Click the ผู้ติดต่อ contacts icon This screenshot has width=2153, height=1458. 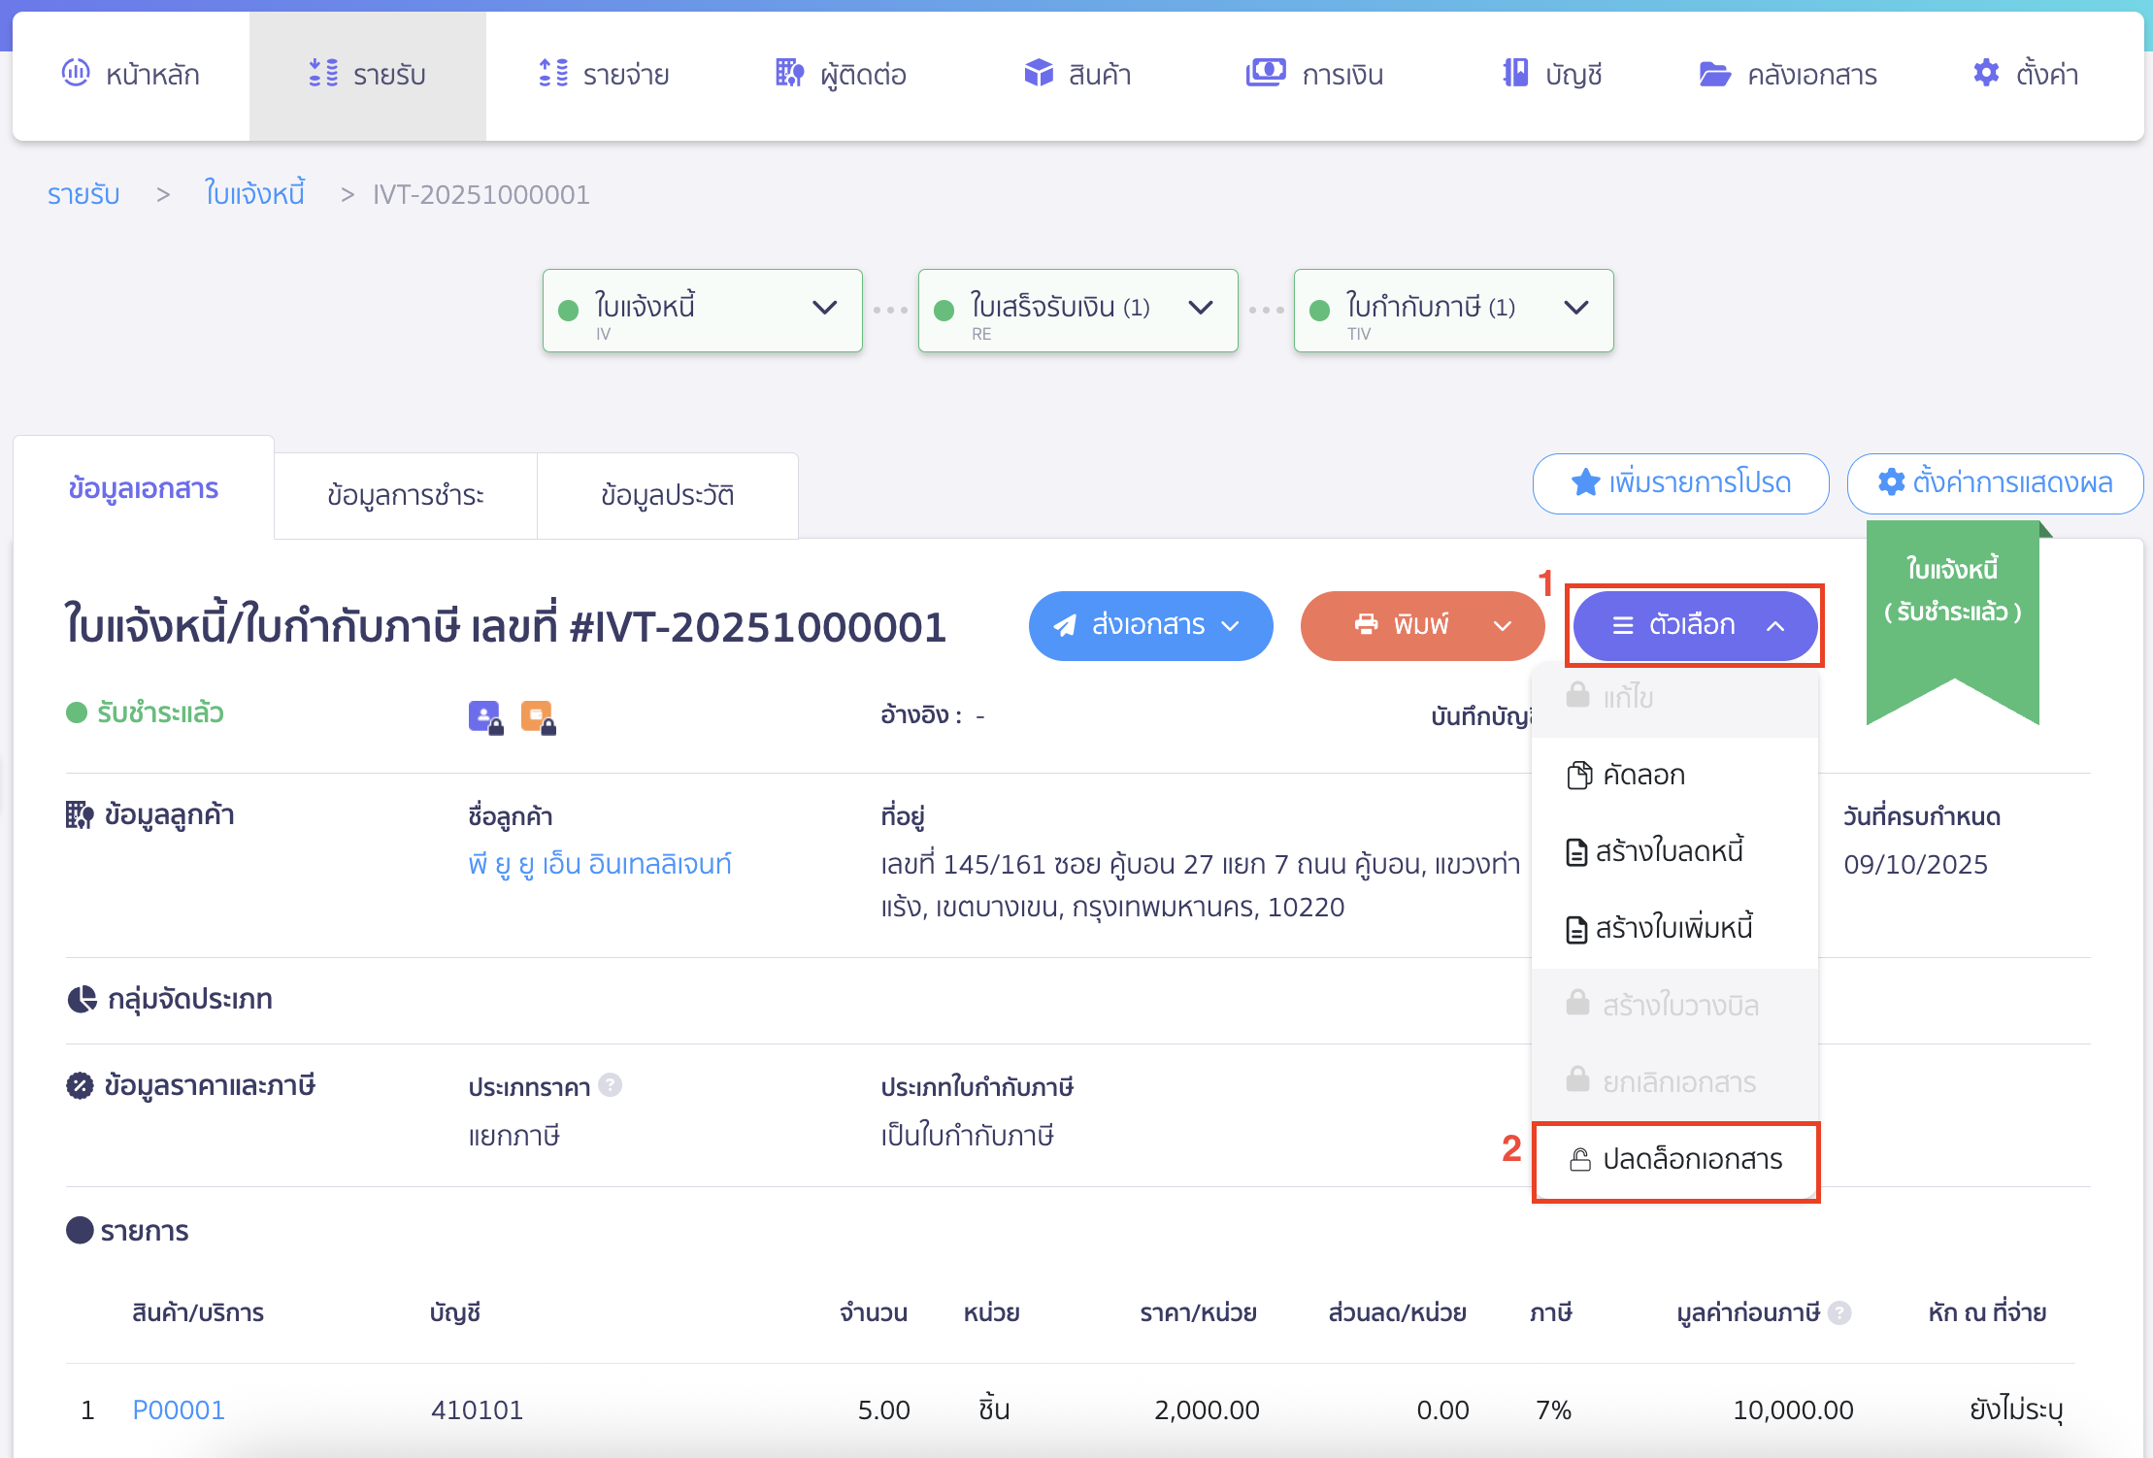point(788,73)
